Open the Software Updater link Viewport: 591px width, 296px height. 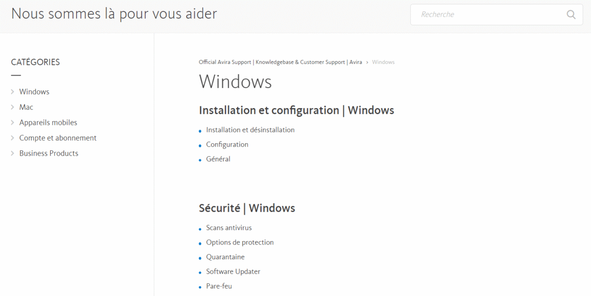click(233, 272)
